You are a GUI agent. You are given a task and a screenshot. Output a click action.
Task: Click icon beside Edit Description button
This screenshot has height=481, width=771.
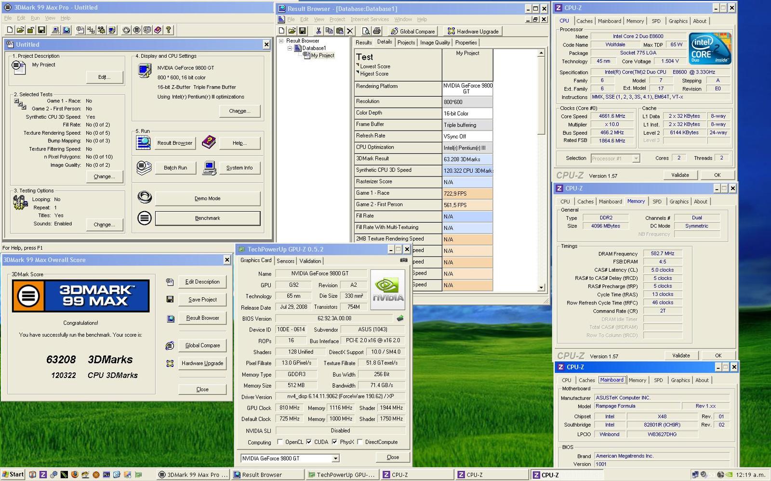pyautogui.click(x=170, y=282)
